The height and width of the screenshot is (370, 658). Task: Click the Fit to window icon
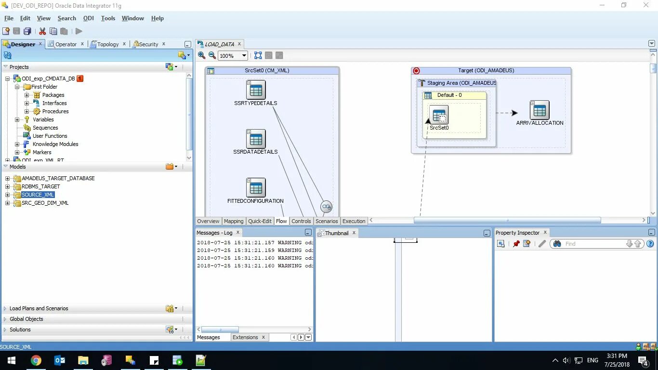click(258, 55)
